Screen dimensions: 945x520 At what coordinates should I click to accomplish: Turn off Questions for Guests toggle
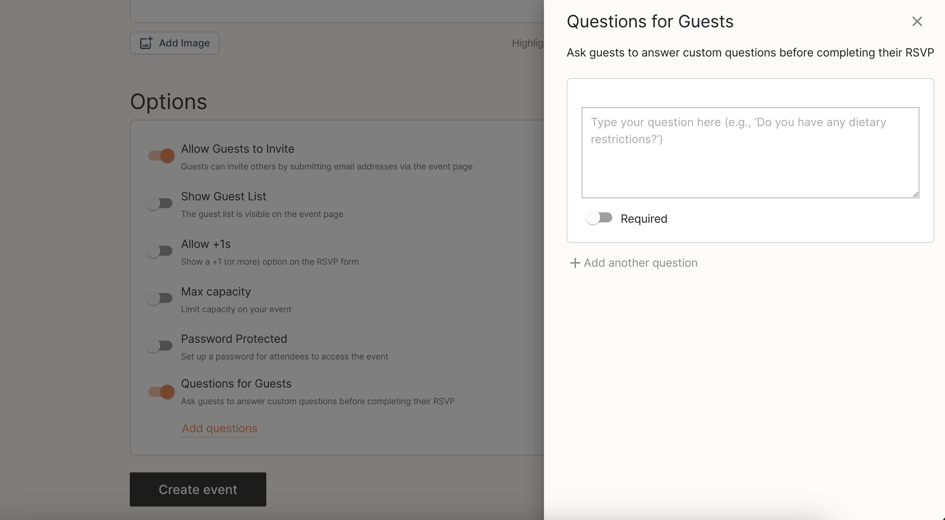pos(161,392)
